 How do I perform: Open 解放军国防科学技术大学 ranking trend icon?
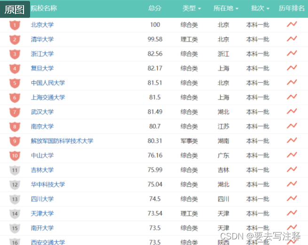[292, 140]
